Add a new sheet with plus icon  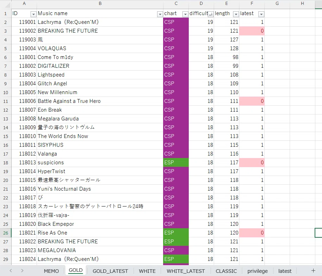(313, 271)
